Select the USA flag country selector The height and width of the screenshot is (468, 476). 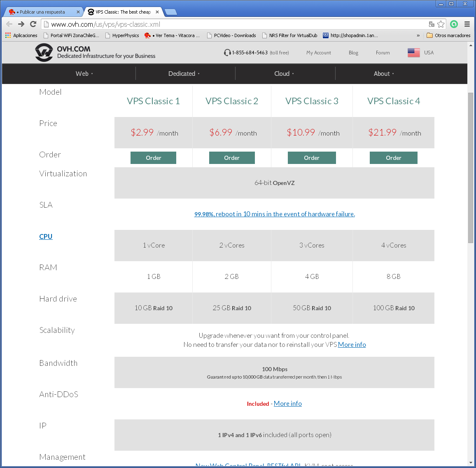[414, 53]
